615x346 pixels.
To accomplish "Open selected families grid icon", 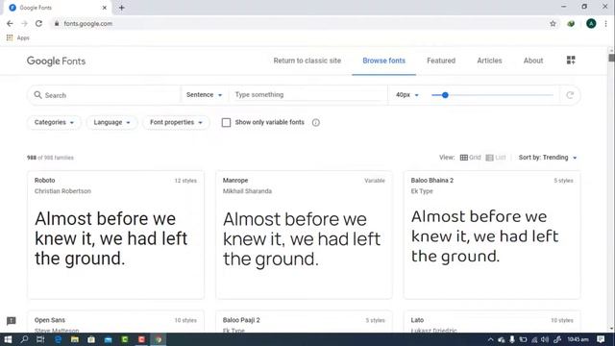I will (571, 60).
